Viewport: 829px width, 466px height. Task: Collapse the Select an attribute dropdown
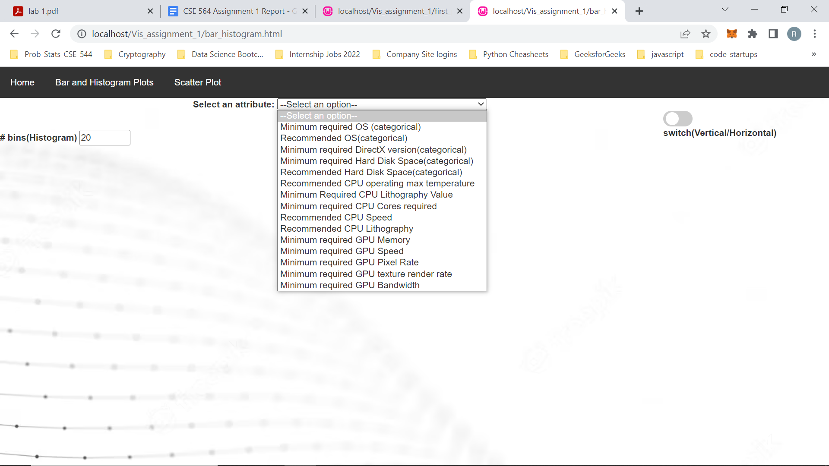(382, 104)
